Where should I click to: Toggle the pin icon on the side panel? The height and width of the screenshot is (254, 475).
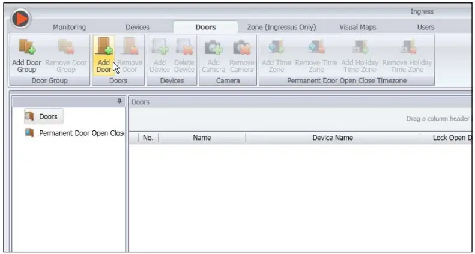coord(120,101)
